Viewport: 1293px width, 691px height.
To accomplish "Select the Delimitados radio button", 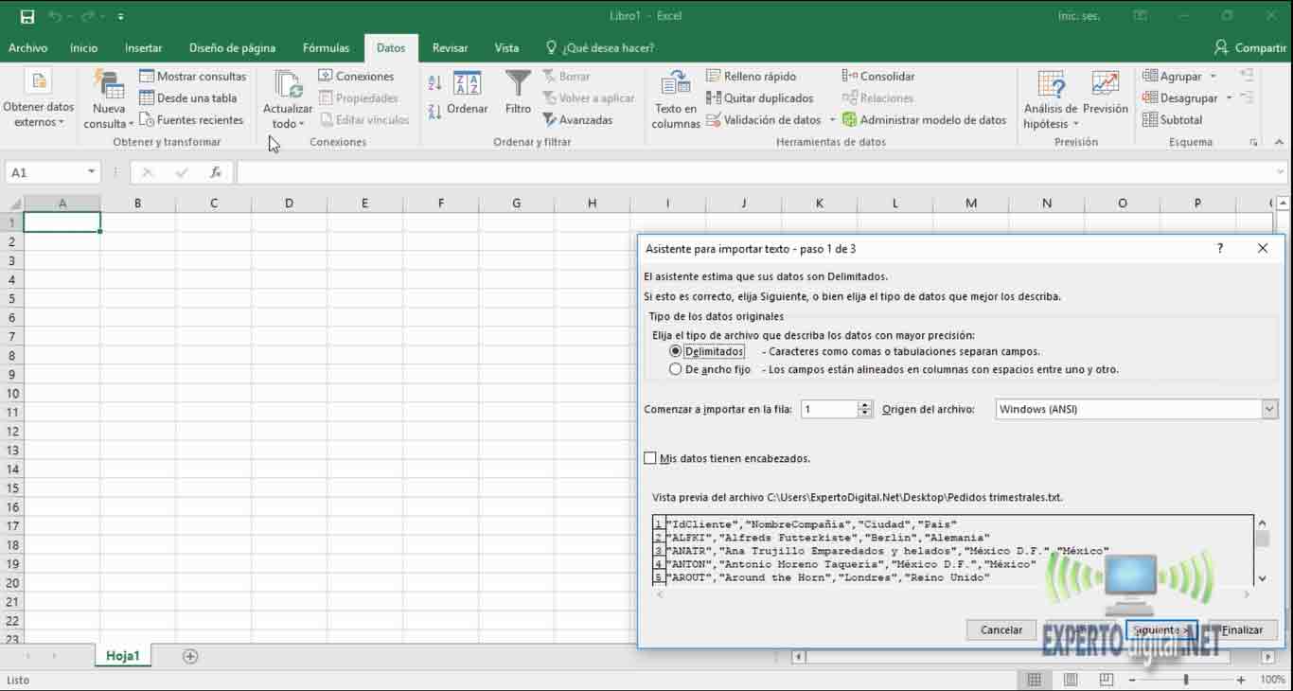I will point(676,350).
